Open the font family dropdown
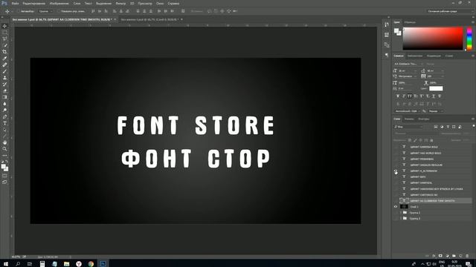Image resolution: width=476 pixels, height=267 pixels. tap(422, 64)
